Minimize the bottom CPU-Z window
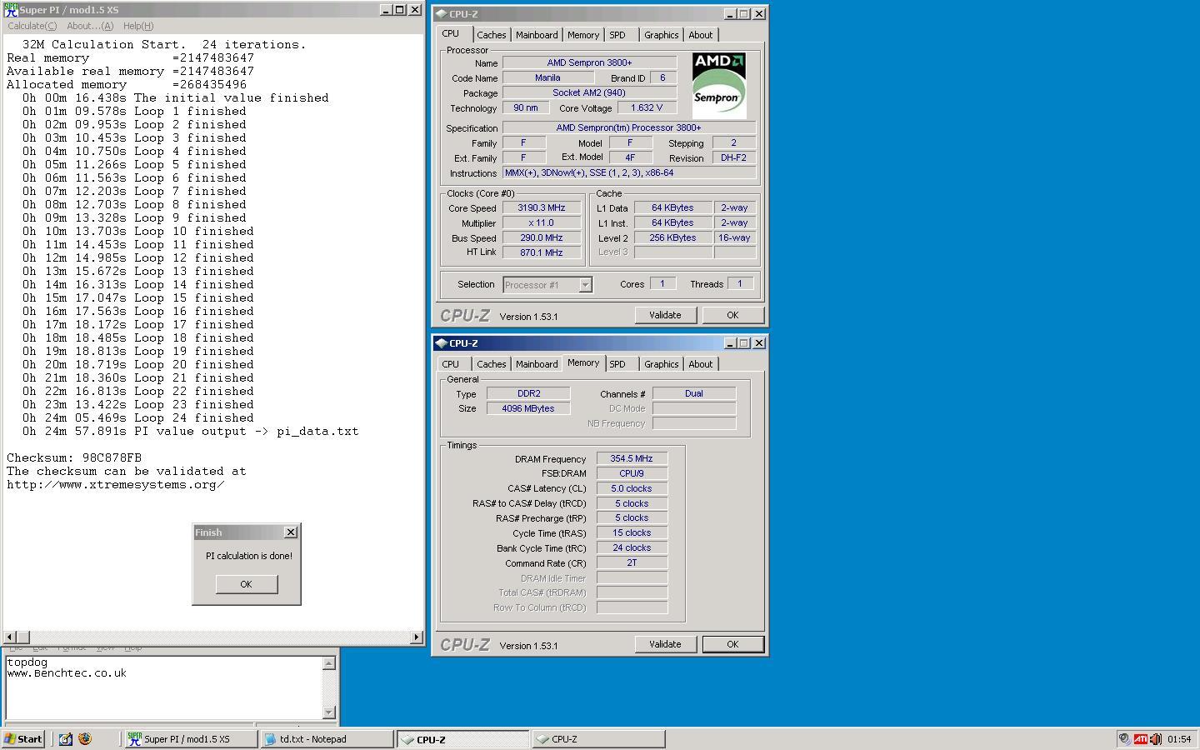The width and height of the screenshot is (1200, 750). pyautogui.click(x=730, y=343)
